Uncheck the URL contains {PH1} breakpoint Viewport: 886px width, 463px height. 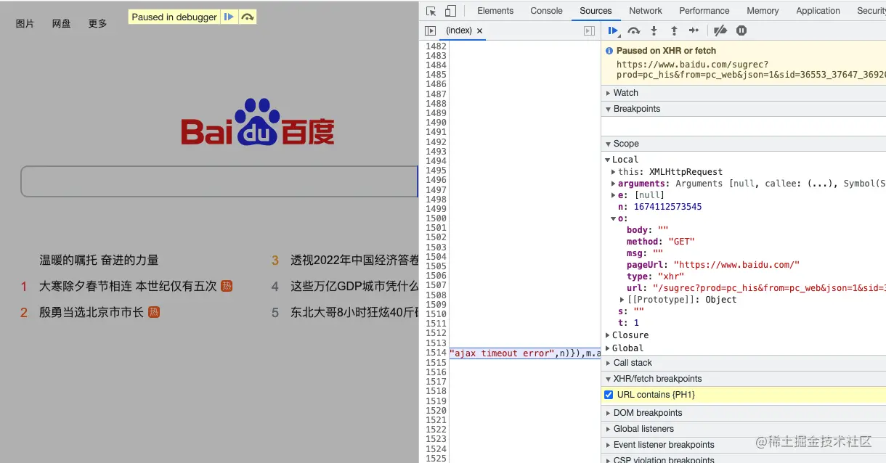(609, 395)
